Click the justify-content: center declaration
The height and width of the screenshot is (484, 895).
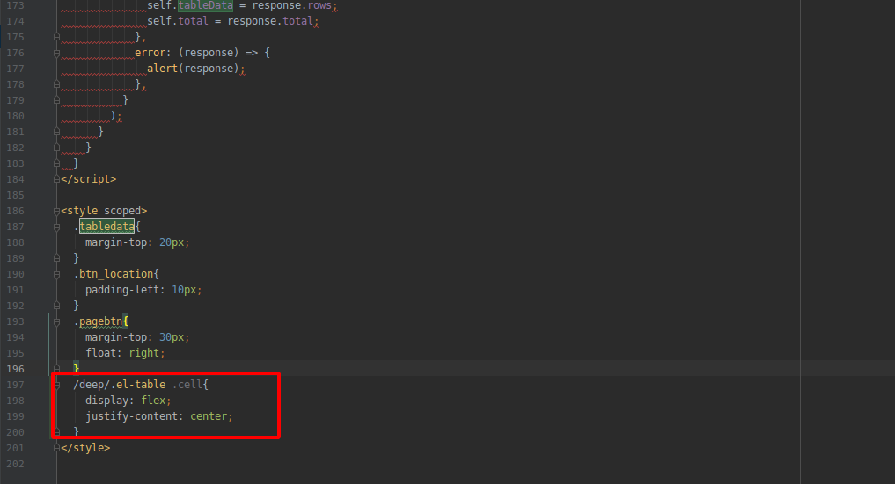(x=158, y=416)
